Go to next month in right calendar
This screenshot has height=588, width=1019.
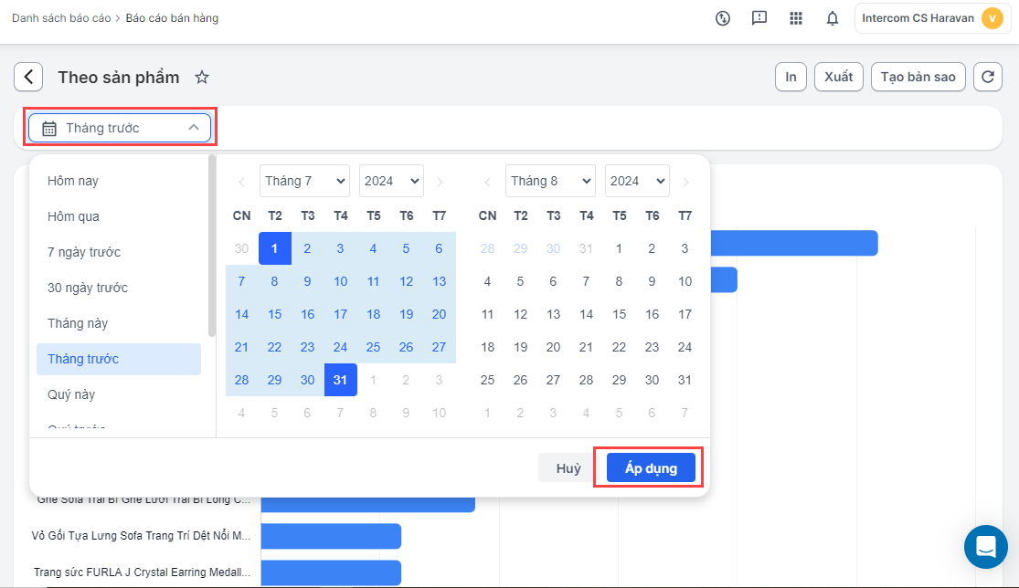(685, 182)
